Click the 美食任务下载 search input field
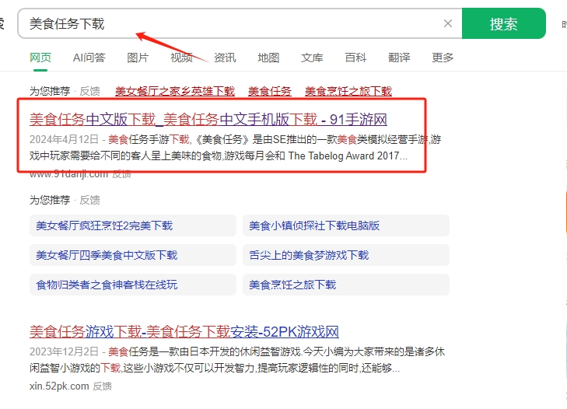Viewport: 567px width, 409px height. click(233, 23)
